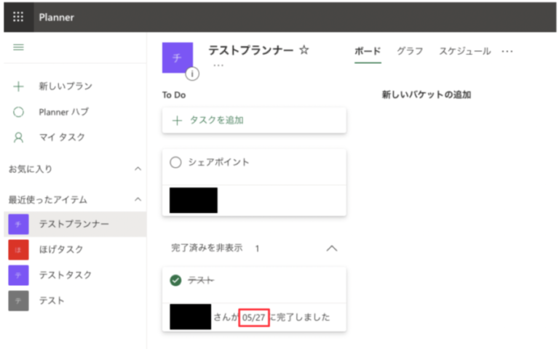
Task: Collapse the 完了済みを非表示 list chevron
Action: (332, 248)
